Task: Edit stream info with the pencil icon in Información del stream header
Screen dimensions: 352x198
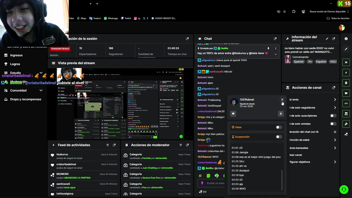Action: click(327, 39)
